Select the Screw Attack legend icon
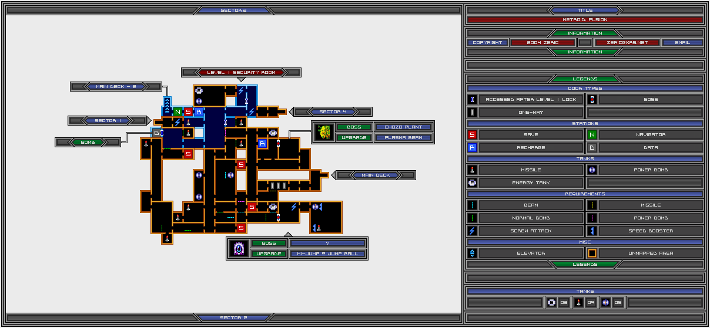This screenshot has height=328, width=710. [472, 231]
